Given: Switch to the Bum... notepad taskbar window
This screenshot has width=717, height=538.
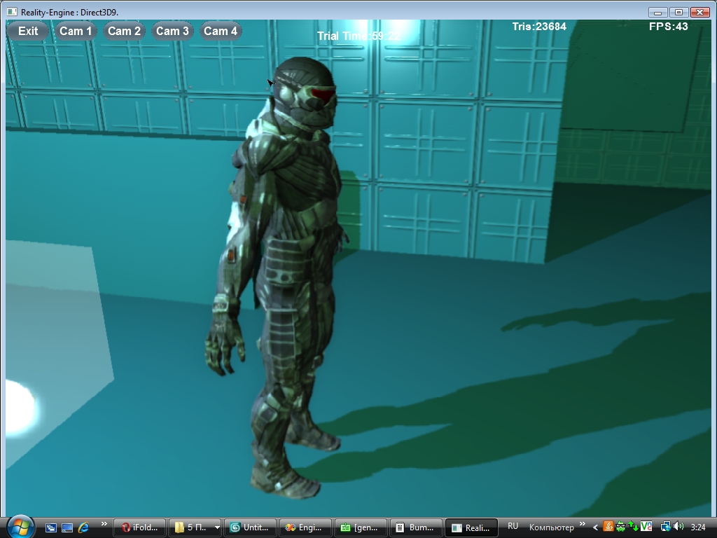Looking at the screenshot, I should pyautogui.click(x=416, y=527).
